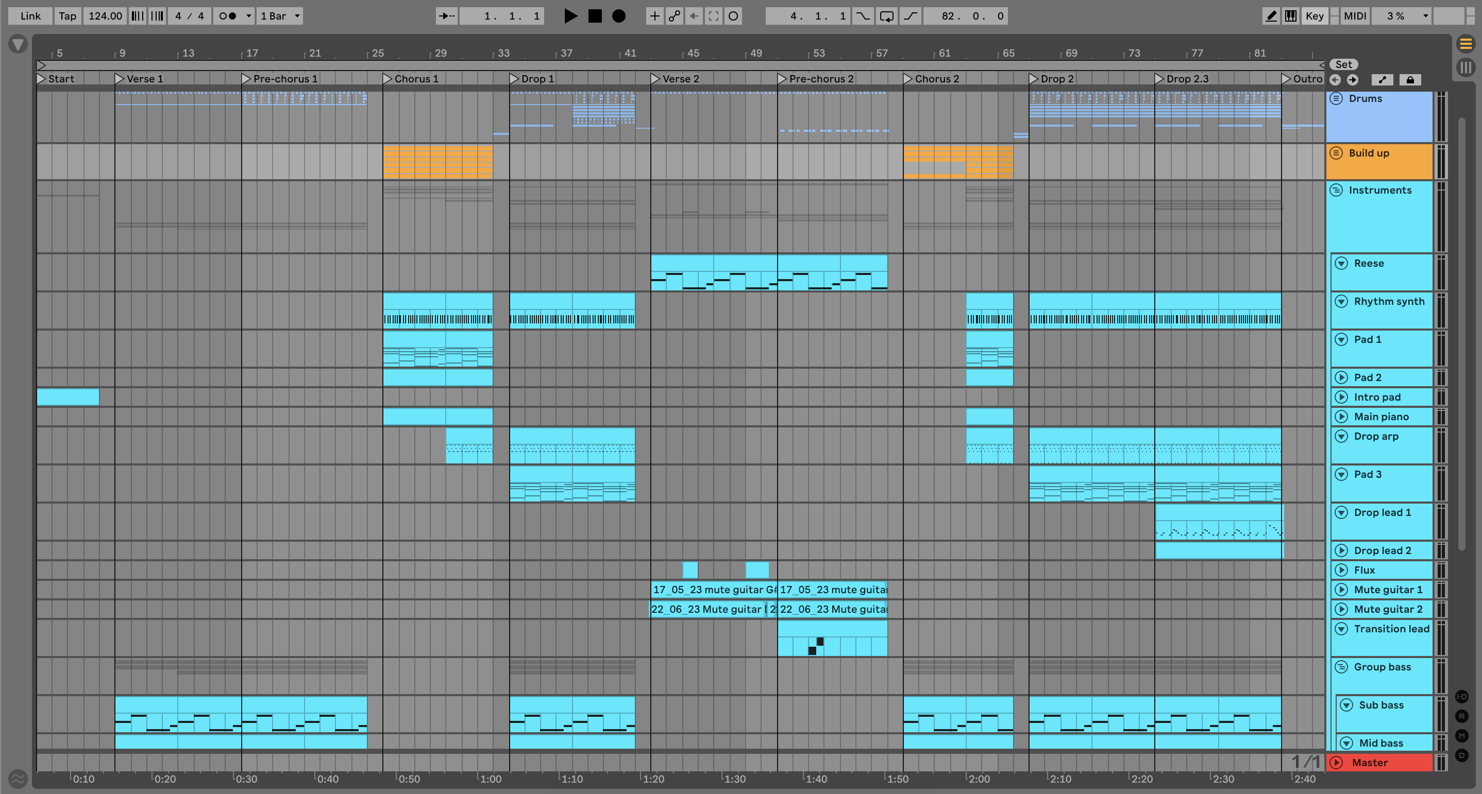
Task: Fold the Drums group track
Action: [1336, 98]
